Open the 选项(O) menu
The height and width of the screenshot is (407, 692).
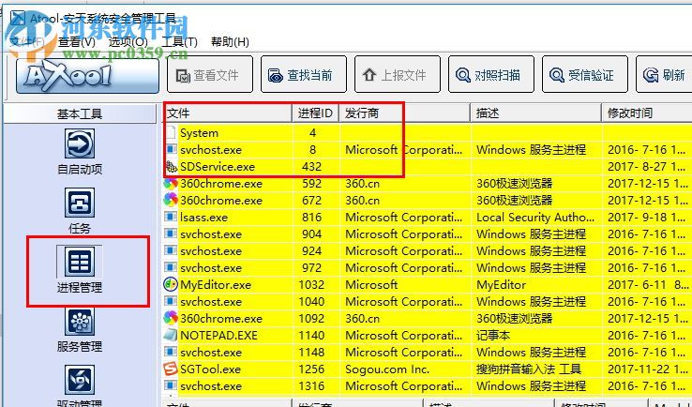(128, 42)
